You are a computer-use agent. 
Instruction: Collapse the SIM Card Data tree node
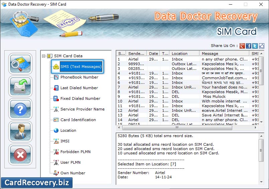point(43,56)
